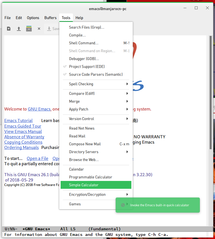Open Absence of Warranty link
This screenshot has height=239, width=215.
coord(24,137)
